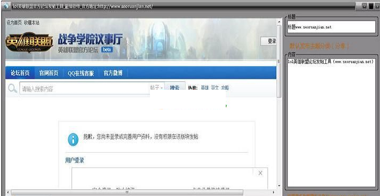Click the horizontal scrollbar left arrow

(x=8, y=192)
